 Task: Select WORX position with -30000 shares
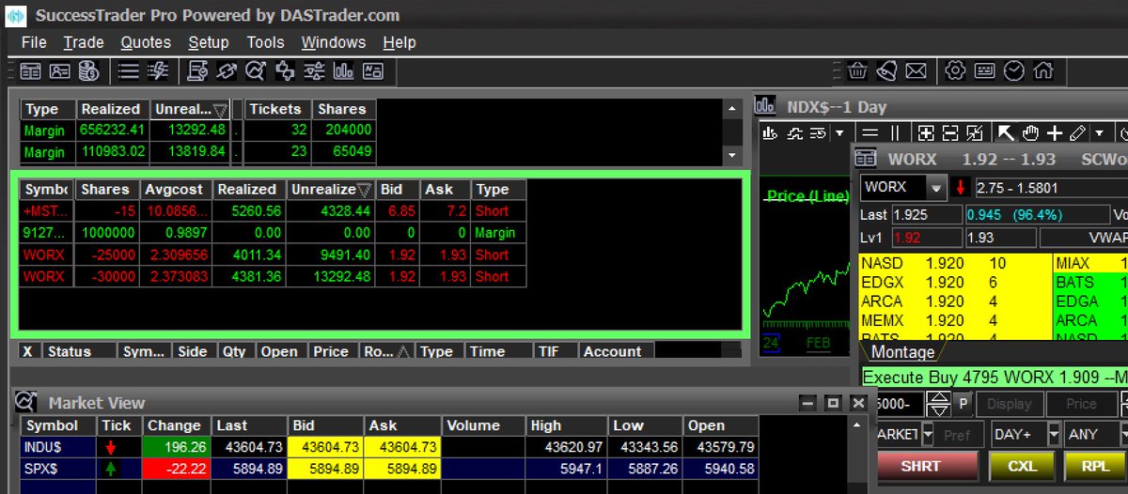pos(273,276)
